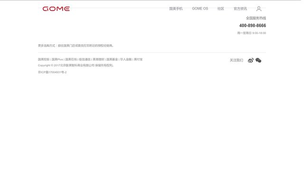Viewport: 304px width, 171px height.
Task: Click the GOME logo
Action: pos(56,9)
